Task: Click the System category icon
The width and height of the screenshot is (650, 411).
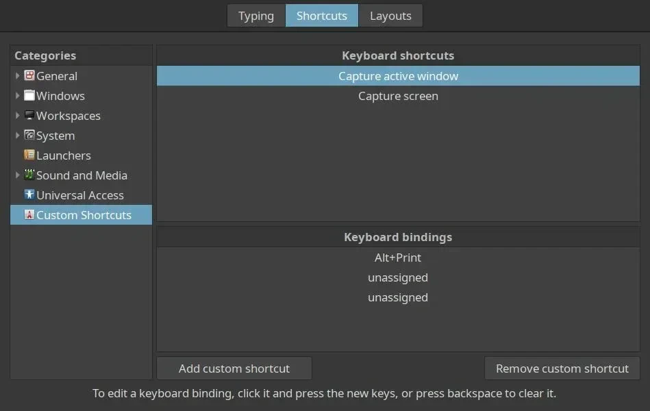Action: click(x=29, y=135)
